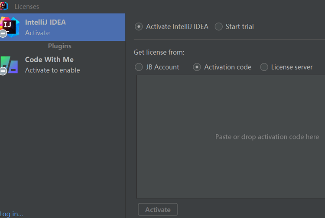Click IntelliJ logo in Licenses title bar
The height and width of the screenshot is (218, 325).
coord(4,6)
